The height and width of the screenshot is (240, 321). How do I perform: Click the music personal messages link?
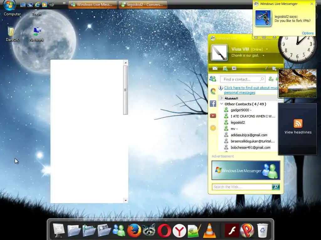pos(251,90)
